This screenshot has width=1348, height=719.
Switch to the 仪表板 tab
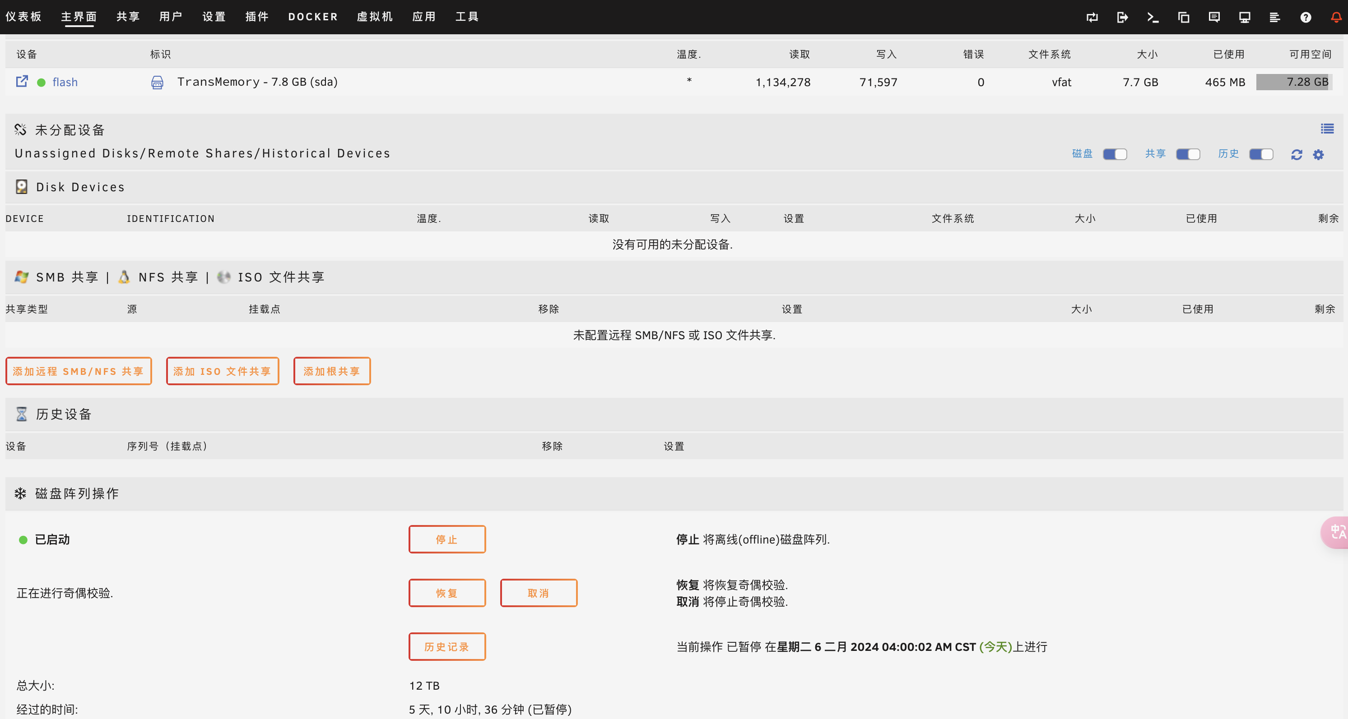tap(23, 17)
